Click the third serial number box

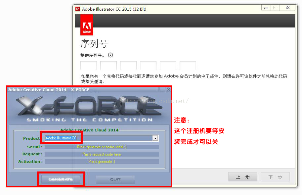[128, 66]
